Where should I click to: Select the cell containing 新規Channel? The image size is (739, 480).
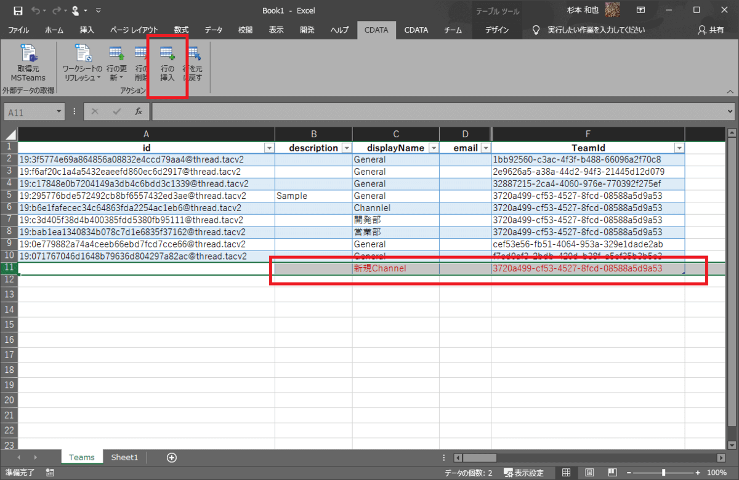(395, 268)
